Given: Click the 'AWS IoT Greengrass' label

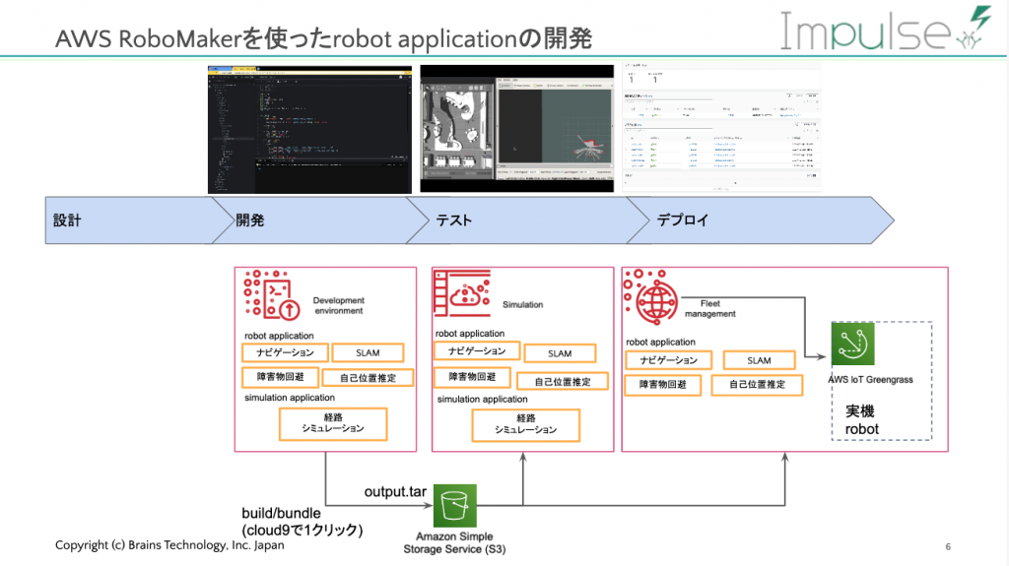Looking at the screenshot, I should (870, 380).
